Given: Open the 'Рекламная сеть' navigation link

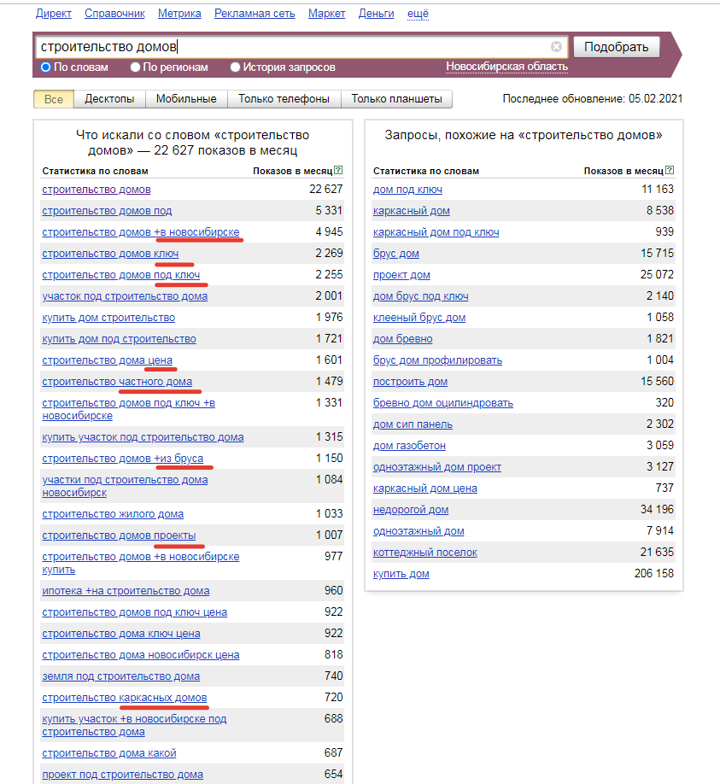Looking at the screenshot, I should 255,14.
